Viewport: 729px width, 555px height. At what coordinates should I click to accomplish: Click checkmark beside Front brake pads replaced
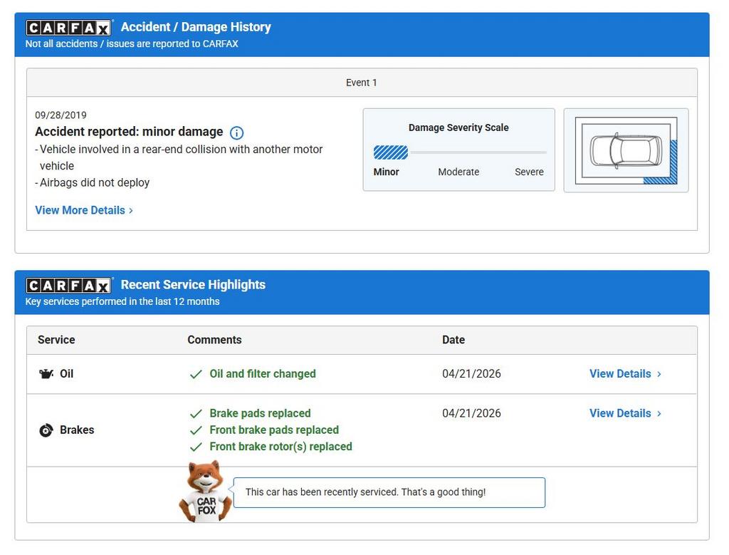[x=196, y=430]
